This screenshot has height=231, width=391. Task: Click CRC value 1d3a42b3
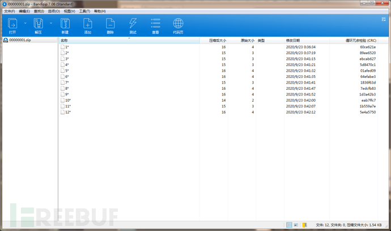(x=368, y=94)
